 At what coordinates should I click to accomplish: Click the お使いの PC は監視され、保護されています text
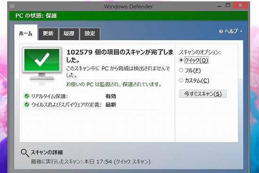(114, 84)
